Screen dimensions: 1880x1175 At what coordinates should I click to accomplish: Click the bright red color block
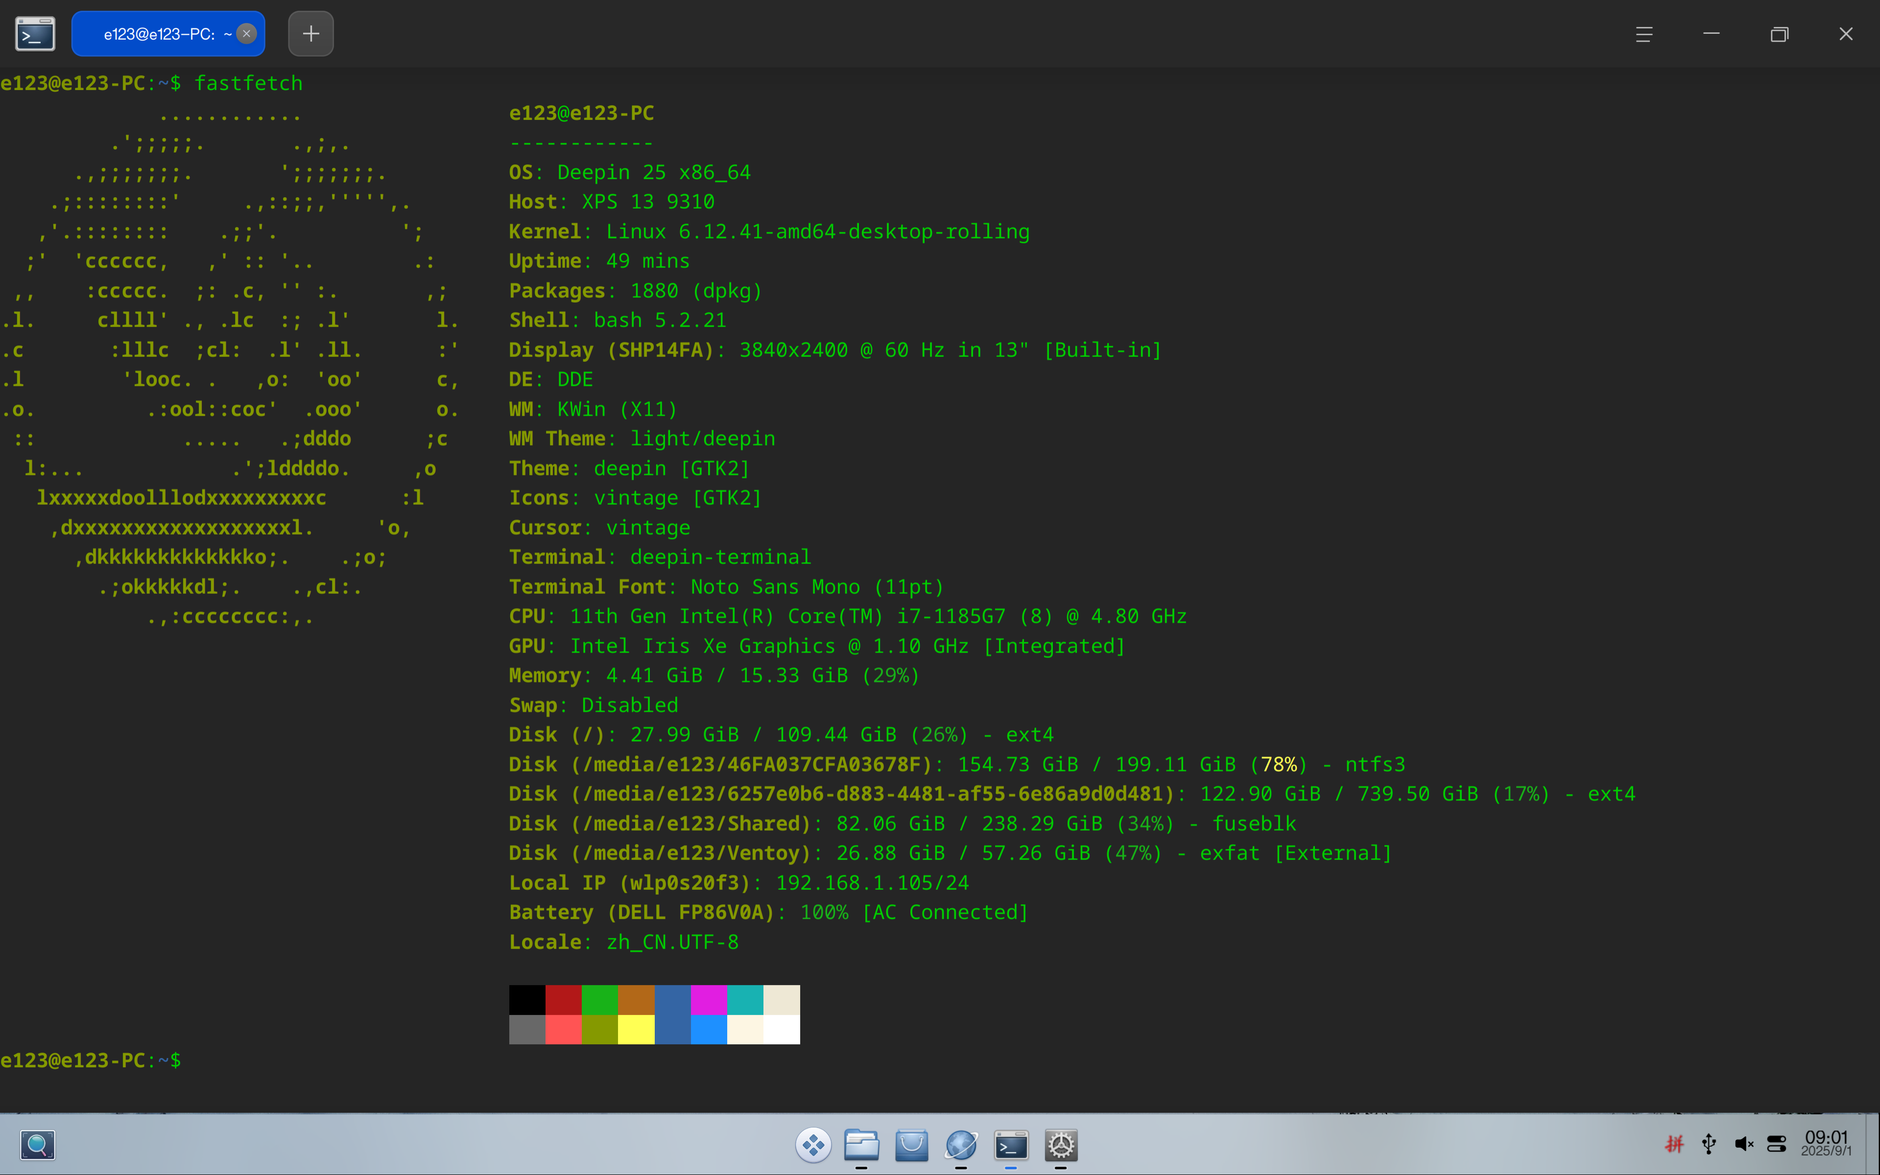click(564, 1030)
